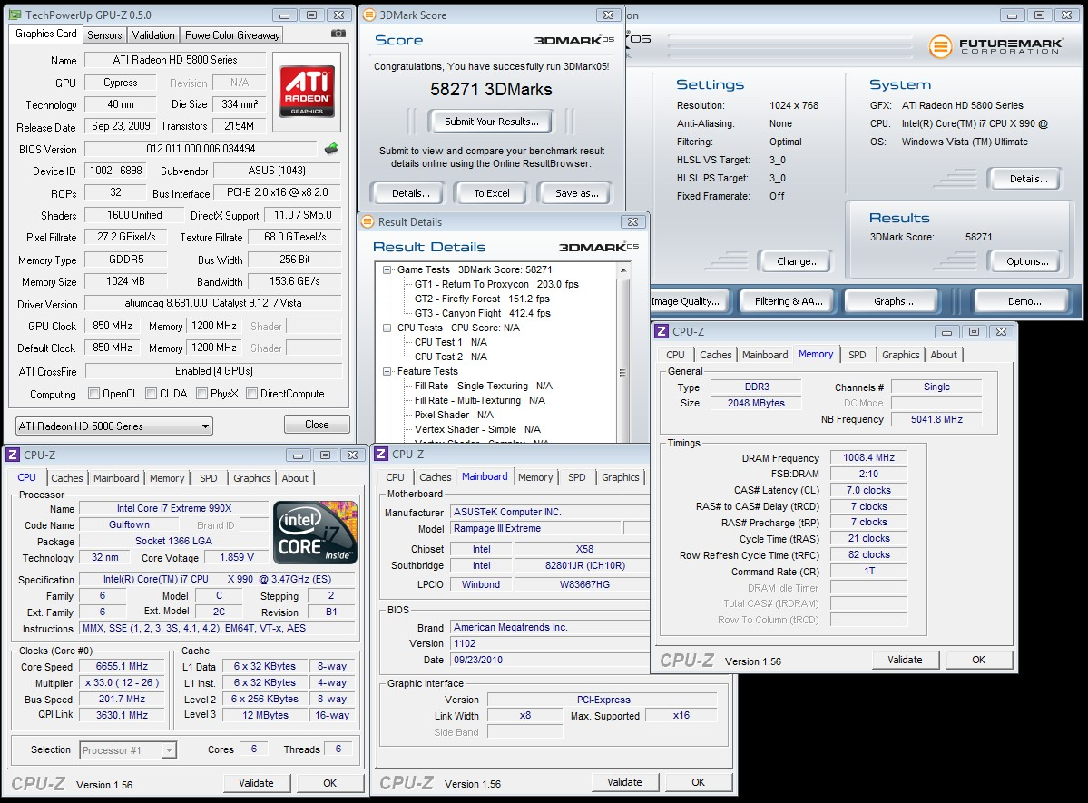Enable the CUDA checkbox
Screen dimensions: 1088x803
tap(151, 394)
